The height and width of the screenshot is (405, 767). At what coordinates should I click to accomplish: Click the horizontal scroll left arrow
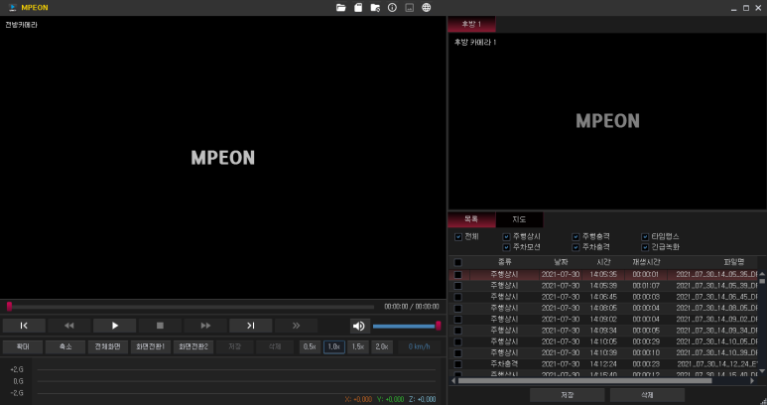(x=453, y=380)
